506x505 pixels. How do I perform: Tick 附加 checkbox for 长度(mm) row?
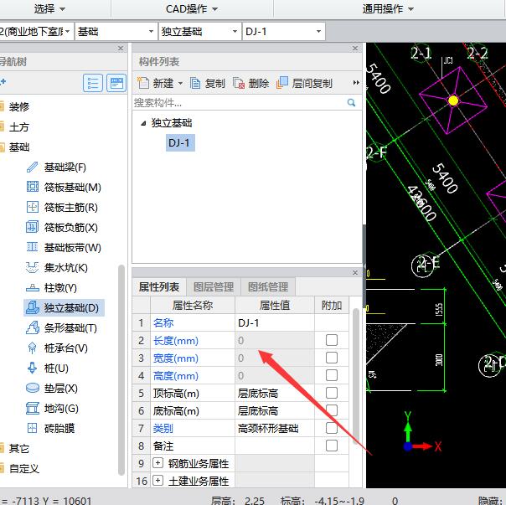point(332,340)
